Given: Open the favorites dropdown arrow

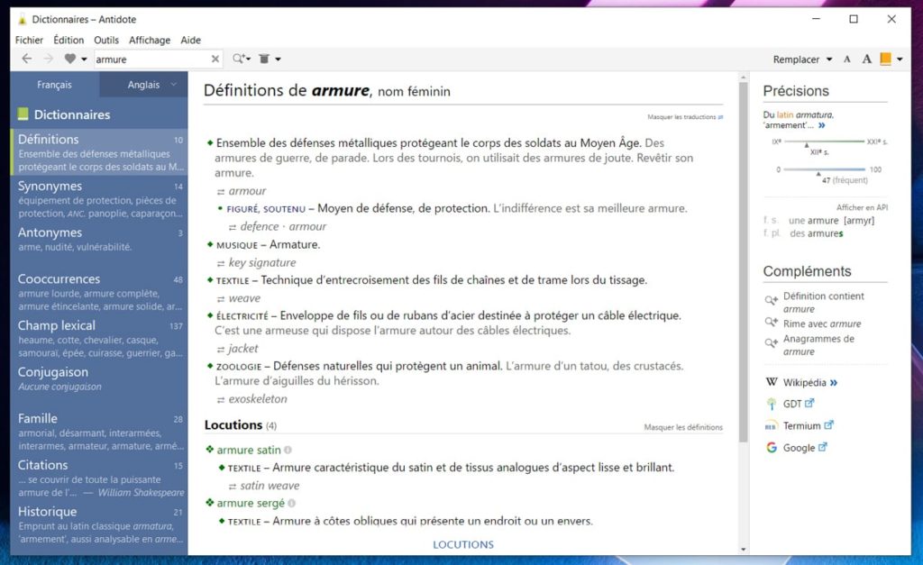Looking at the screenshot, I should (84, 59).
